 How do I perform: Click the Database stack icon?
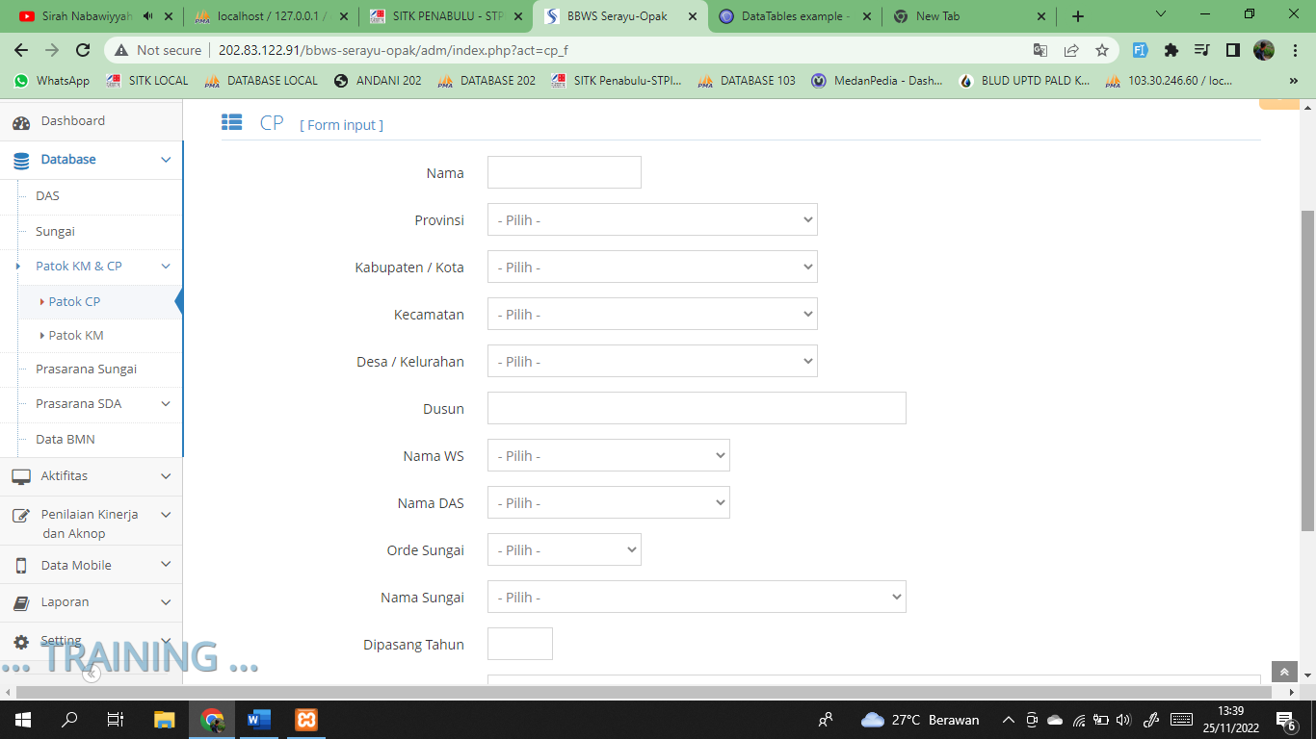click(21, 160)
